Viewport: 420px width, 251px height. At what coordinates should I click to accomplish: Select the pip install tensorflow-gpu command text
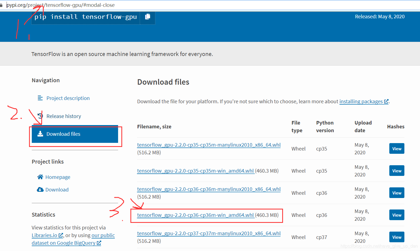pyautogui.click(x=85, y=17)
